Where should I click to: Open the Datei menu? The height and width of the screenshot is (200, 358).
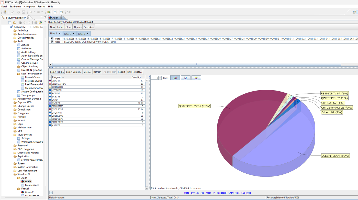[x=4, y=6]
